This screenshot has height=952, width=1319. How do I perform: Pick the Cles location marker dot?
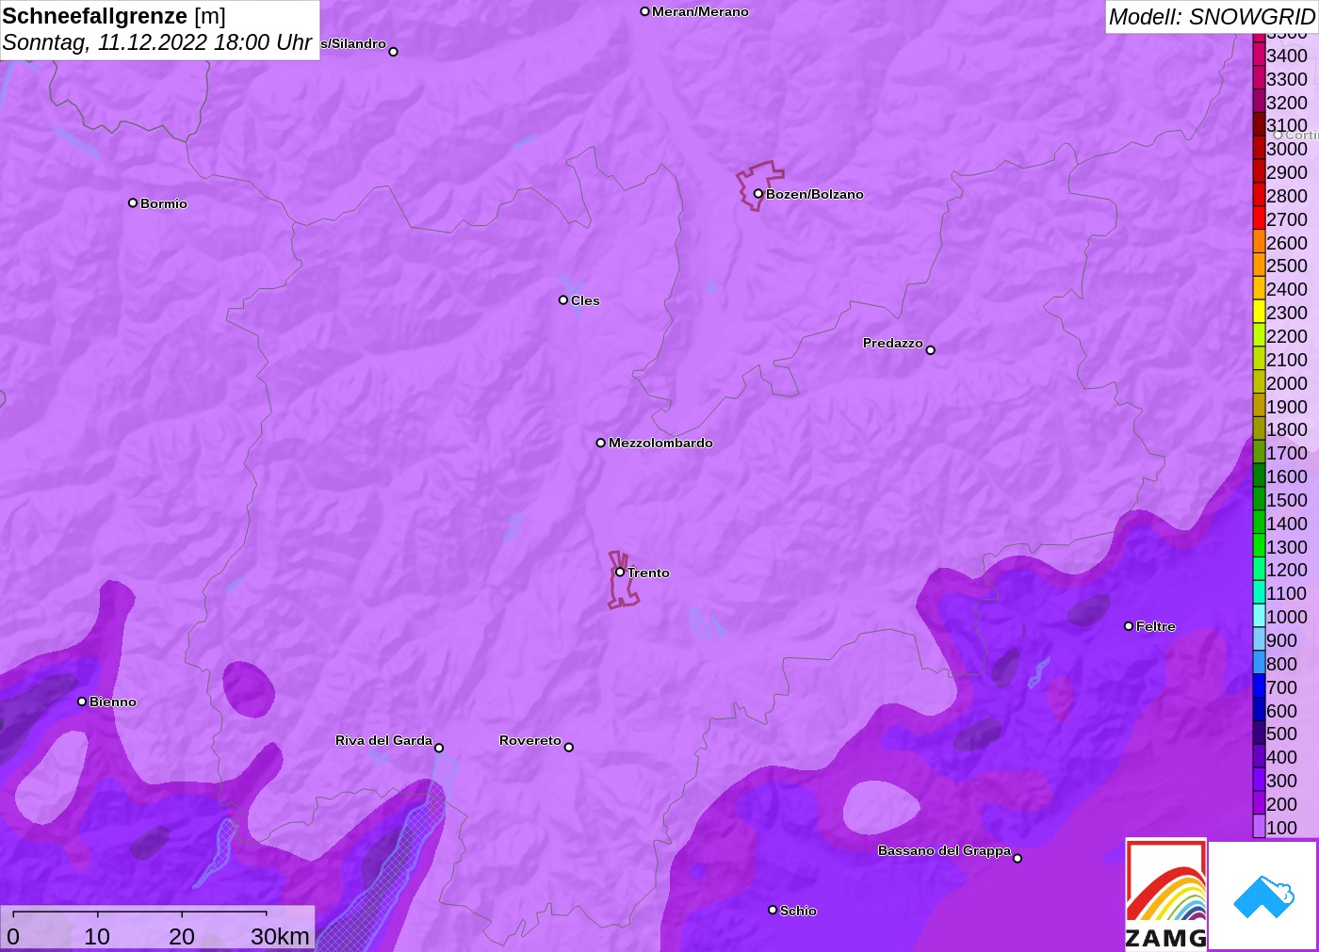(x=562, y=300)
